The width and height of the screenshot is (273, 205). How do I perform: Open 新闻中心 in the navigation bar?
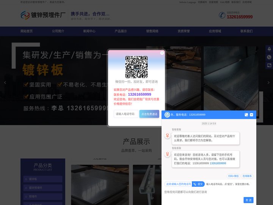point(89,31)
